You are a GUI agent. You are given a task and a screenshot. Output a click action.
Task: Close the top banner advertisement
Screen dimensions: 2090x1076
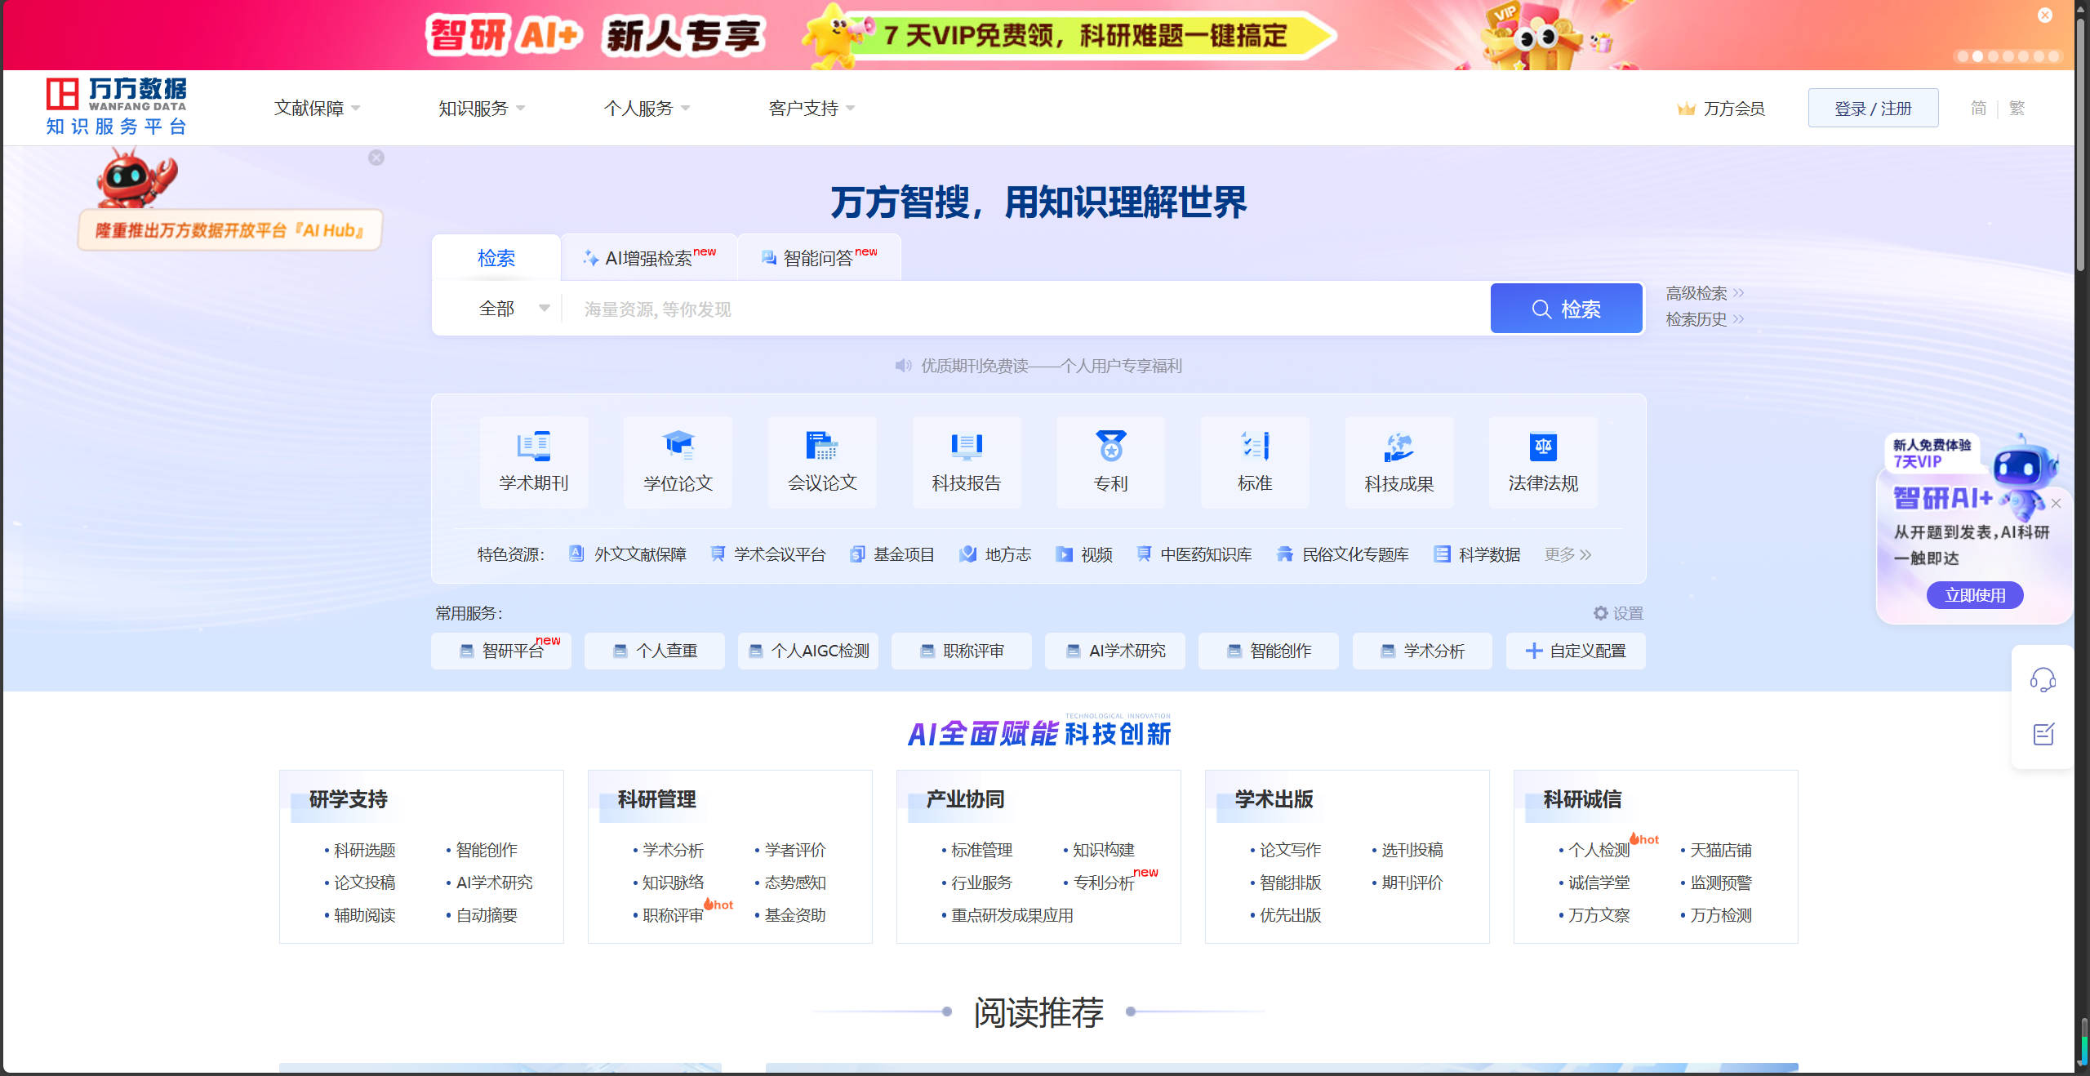pyautogui.click(x=2044, y=16)
